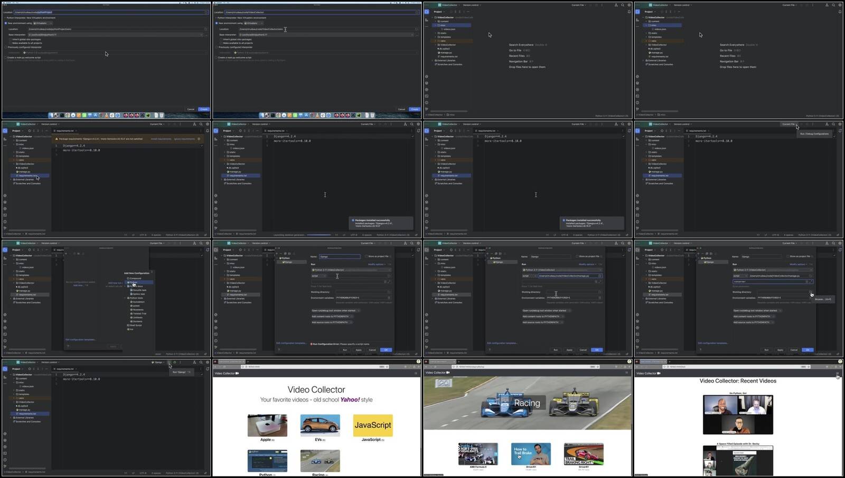Click the Finder icon in the dock below the pythonProject dialog
Screen dimensions: 845x478
click(51, 115)
